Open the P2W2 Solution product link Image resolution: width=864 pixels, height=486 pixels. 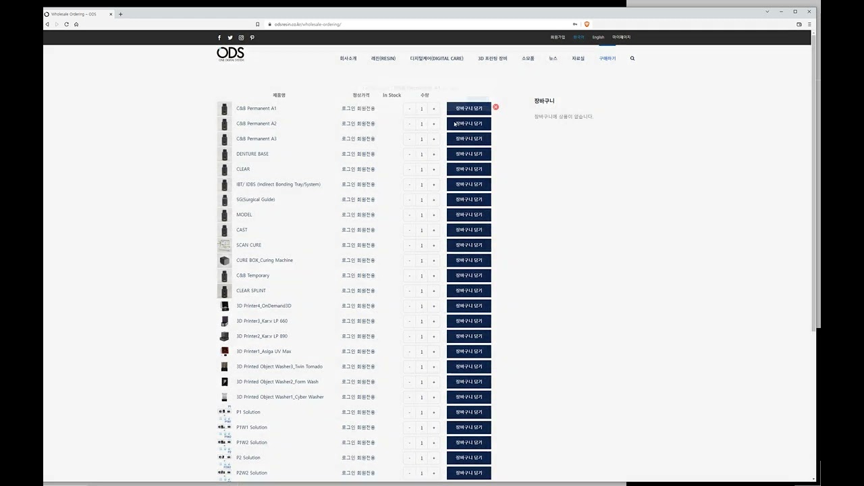click(252, 473)
